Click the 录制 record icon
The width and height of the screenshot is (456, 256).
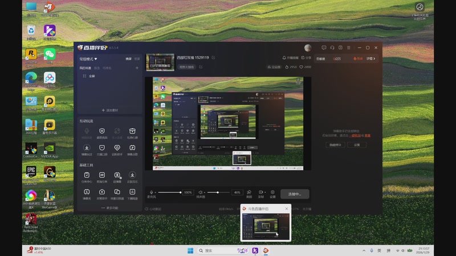260,192
